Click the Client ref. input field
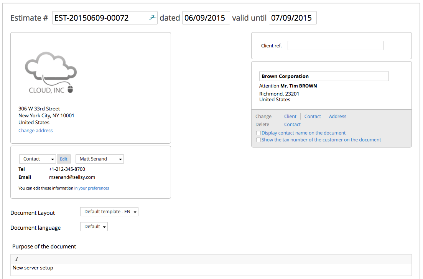 [335, 45]
